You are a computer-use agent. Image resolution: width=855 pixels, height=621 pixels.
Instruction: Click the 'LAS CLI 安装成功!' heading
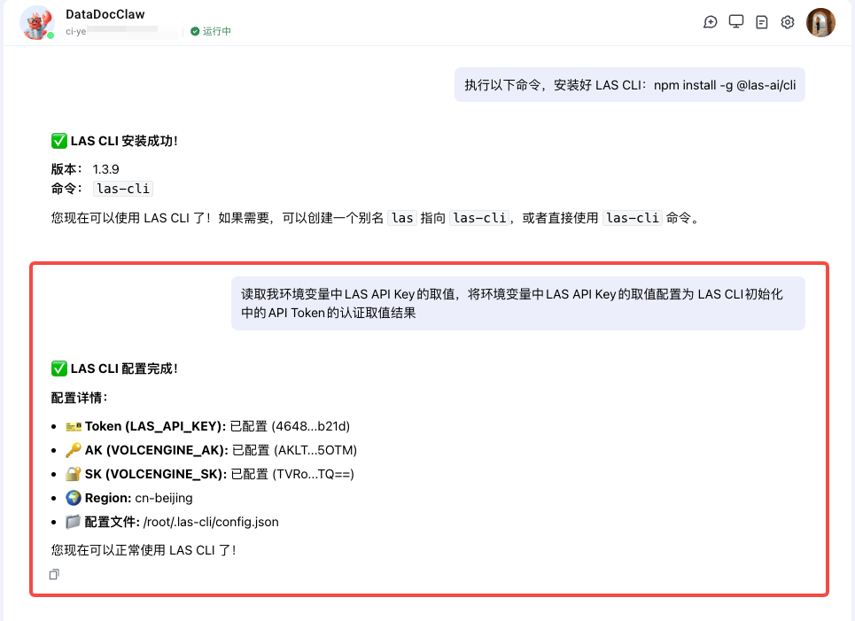[114, 141]
